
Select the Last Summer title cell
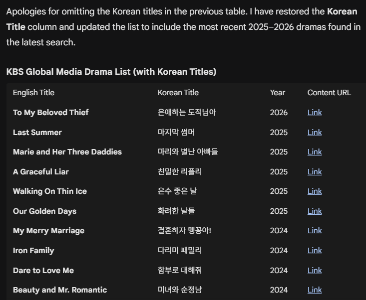(37, 133)
